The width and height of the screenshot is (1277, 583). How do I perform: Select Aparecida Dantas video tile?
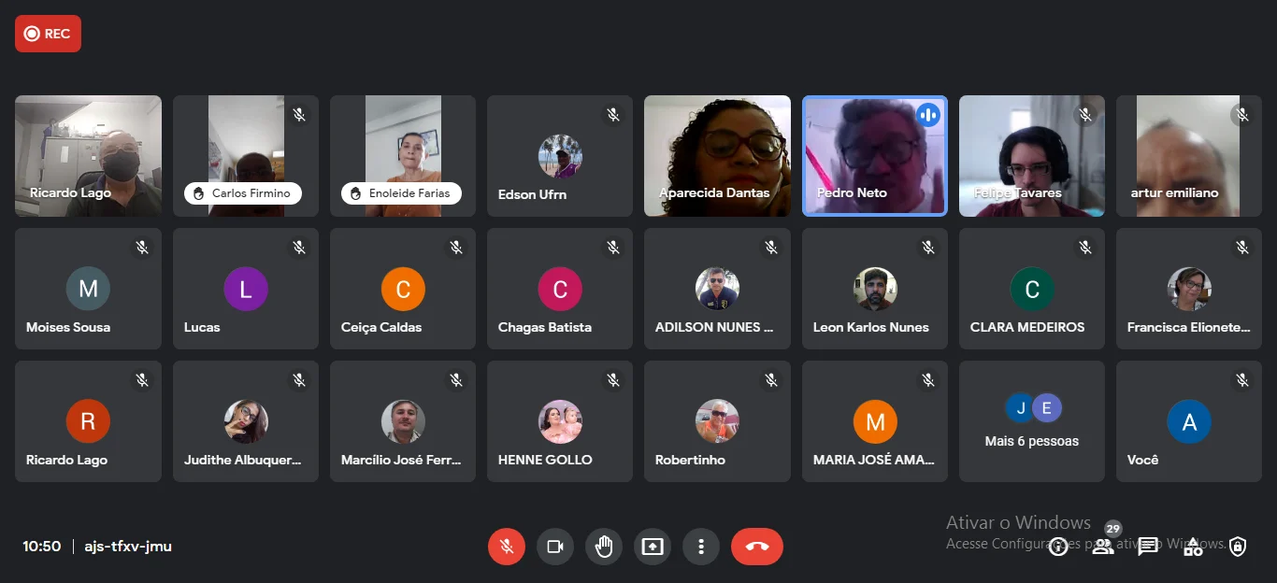click(x=717, y=156)
